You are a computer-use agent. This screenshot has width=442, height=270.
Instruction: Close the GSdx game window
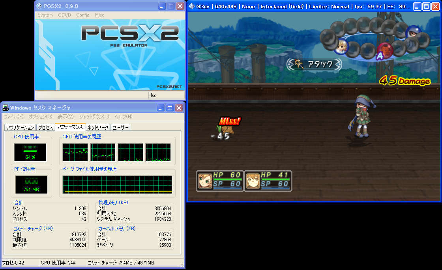(x=436, y=6)
